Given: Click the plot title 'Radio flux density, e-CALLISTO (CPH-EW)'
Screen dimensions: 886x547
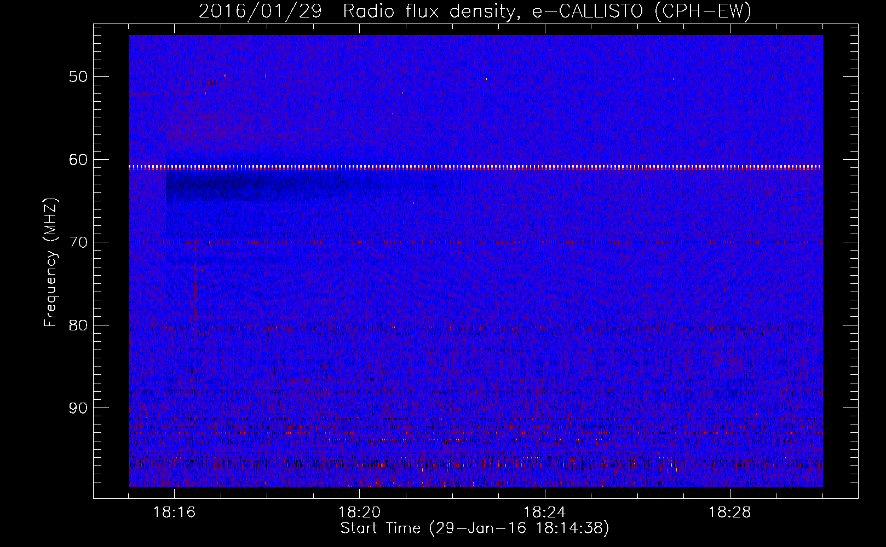Looking at the screenshot, I should (x=547, y=11).
